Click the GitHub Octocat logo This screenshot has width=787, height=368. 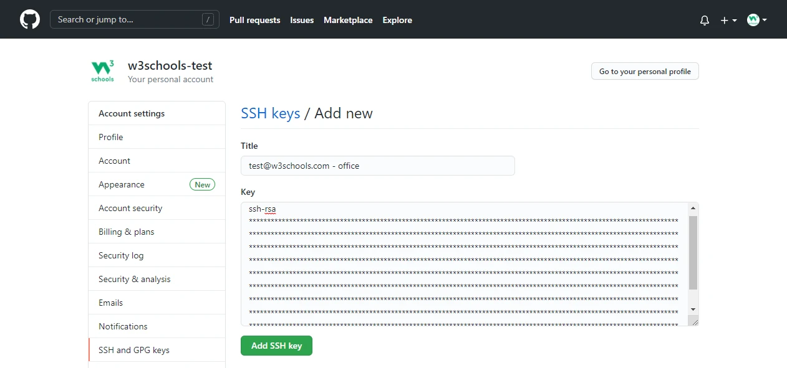[x=30, y=20]
